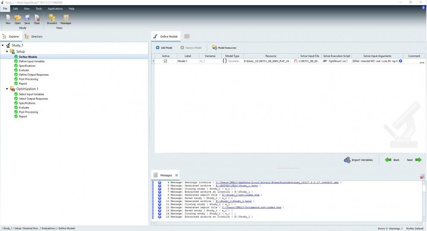This screenshot has width=427, height=231.
Task: Click Errors and Warnings status bar entry
Action: [390, 228]
